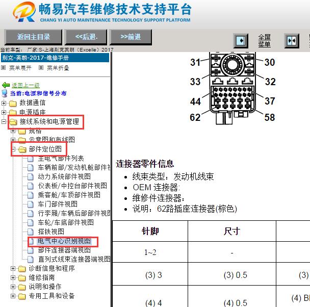This screenshot has width=310, height=307.
Task: Click the connector pinout diagram image
Action: 232,88
